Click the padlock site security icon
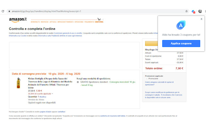 [9, 11]
